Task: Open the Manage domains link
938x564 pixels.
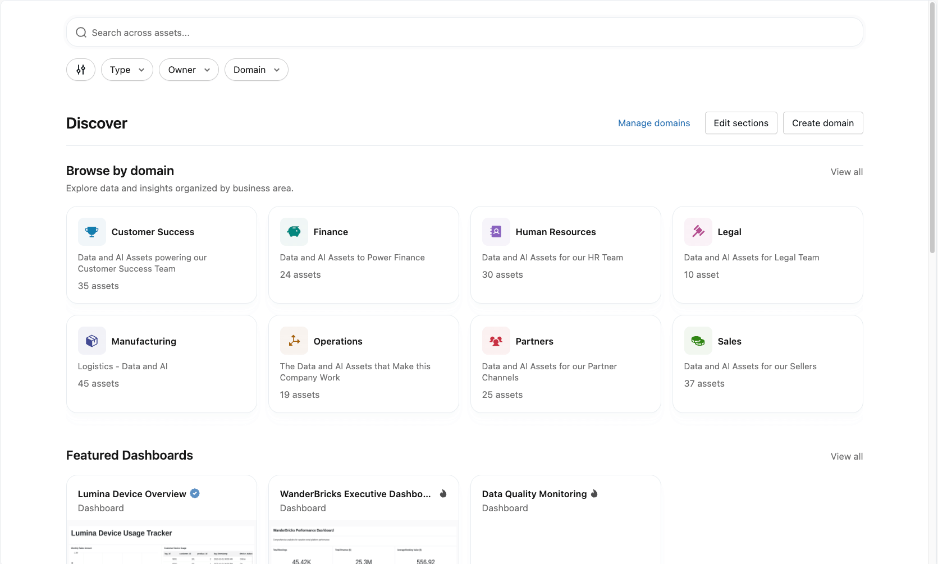Action: click(x=654, y=123)
